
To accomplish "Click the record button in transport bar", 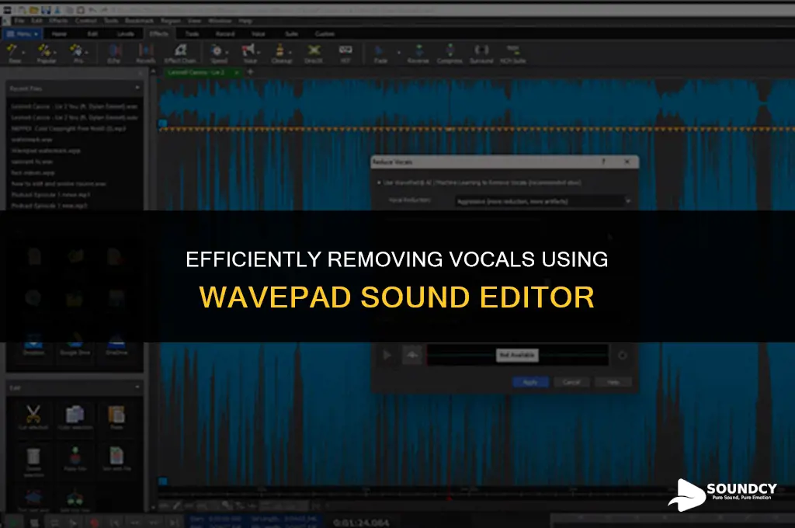I will [94, 523].
